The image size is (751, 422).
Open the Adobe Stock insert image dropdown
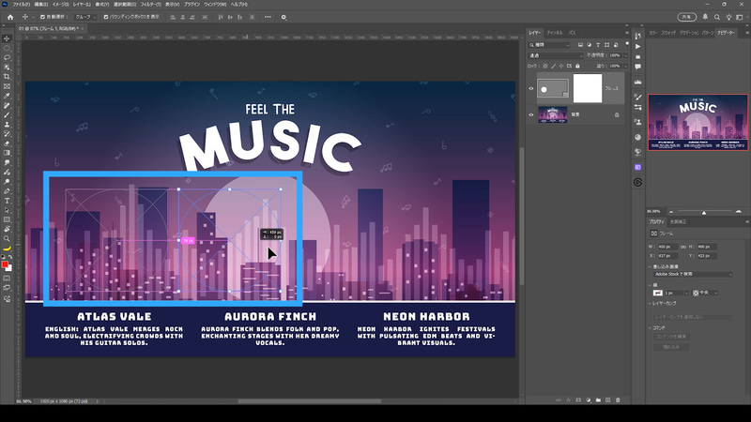(x=693, y=274)
